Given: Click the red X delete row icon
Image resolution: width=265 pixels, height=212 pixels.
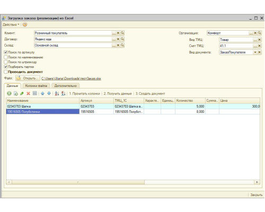Looking at the screenshot, I should (28, 93).
